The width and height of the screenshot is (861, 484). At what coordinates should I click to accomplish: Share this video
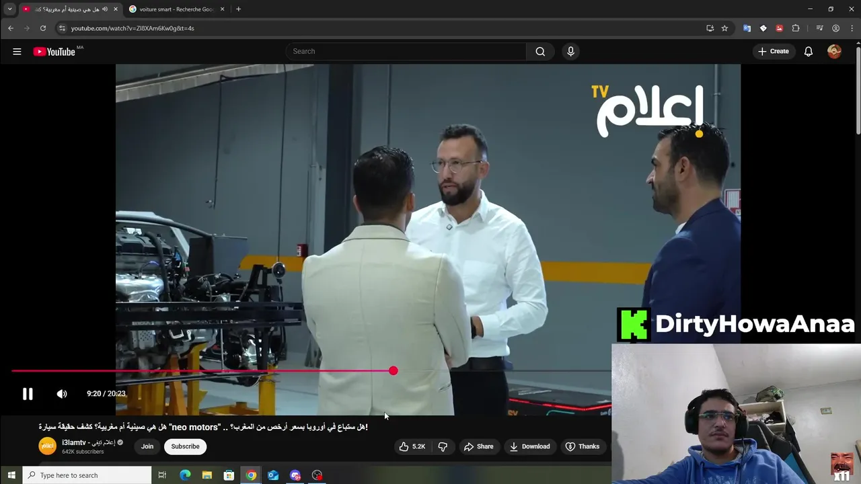pos(479,446)
